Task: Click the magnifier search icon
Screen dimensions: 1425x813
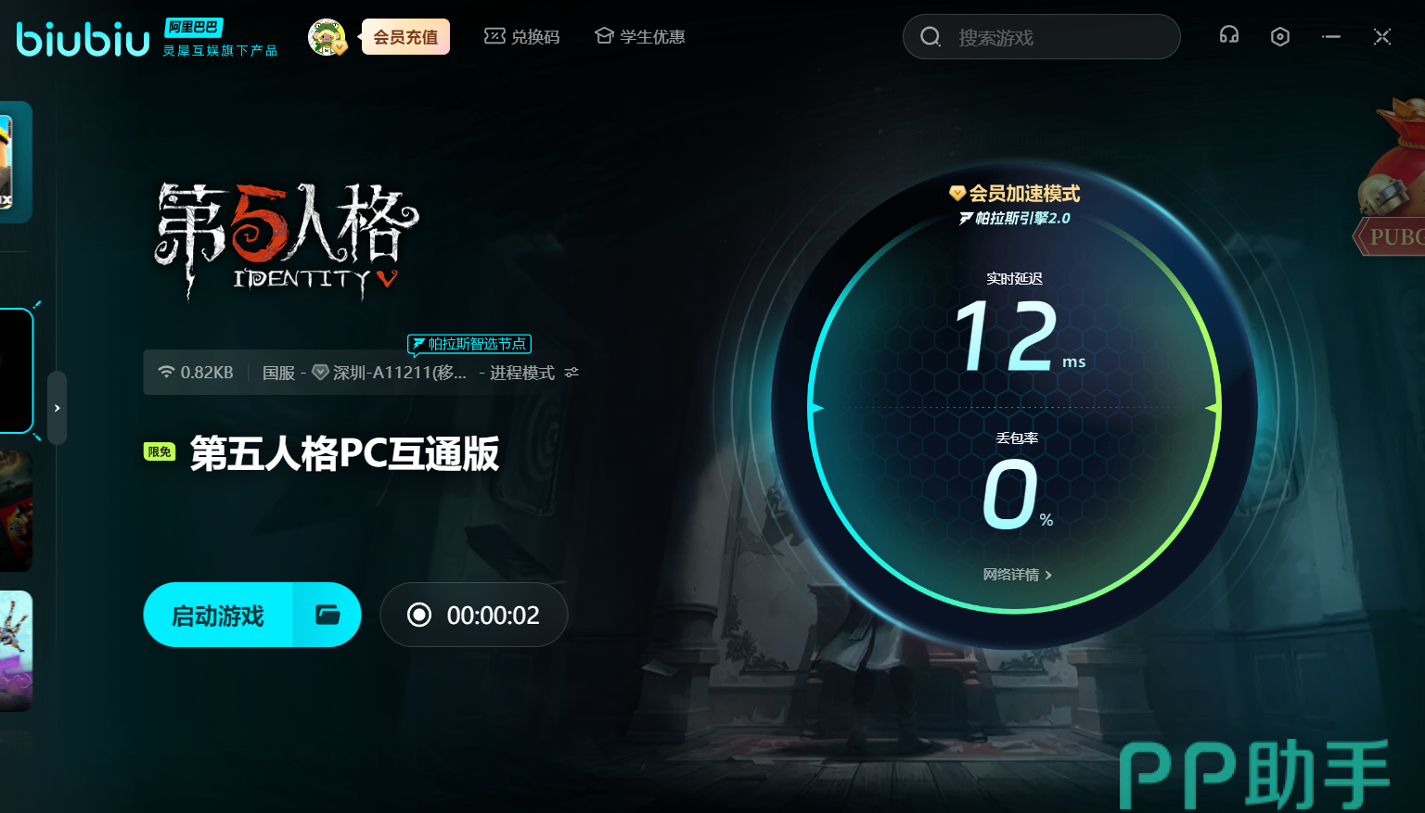Action: (x=930, y=37)
